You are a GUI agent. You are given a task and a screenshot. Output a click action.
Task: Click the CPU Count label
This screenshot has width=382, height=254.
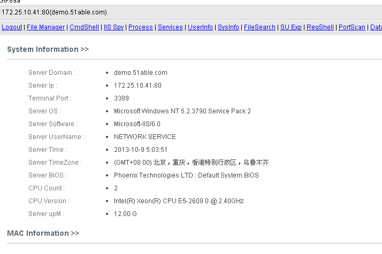tap(47, 188)
